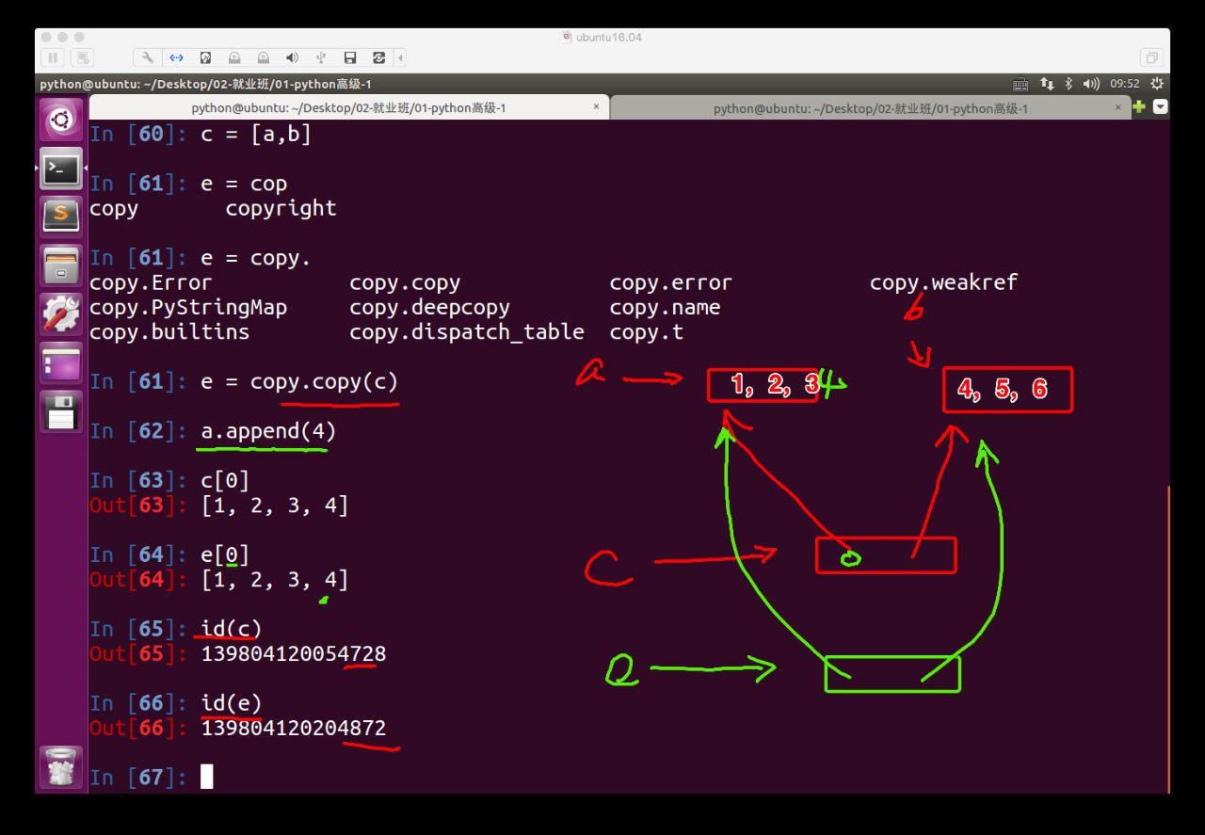Add new terminal tab with green plus
The image size is (1205, 835).
pos(1140,106)
